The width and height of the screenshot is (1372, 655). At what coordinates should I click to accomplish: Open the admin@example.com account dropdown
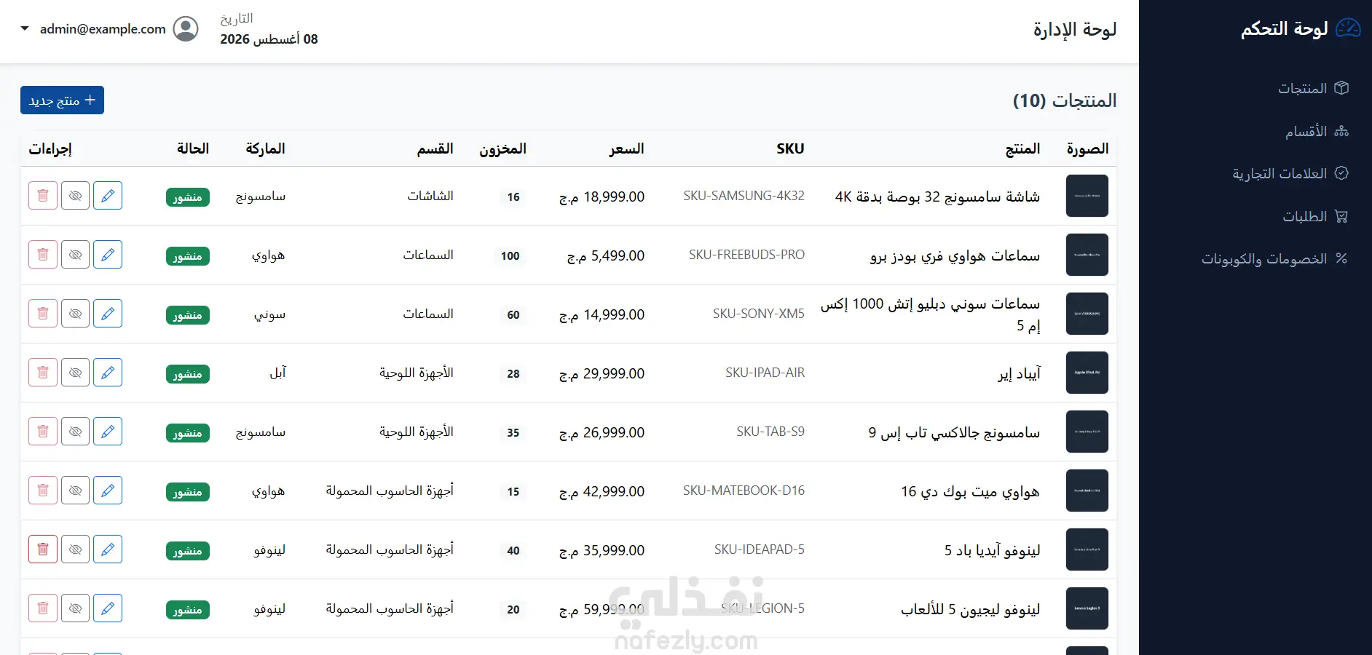109,29
